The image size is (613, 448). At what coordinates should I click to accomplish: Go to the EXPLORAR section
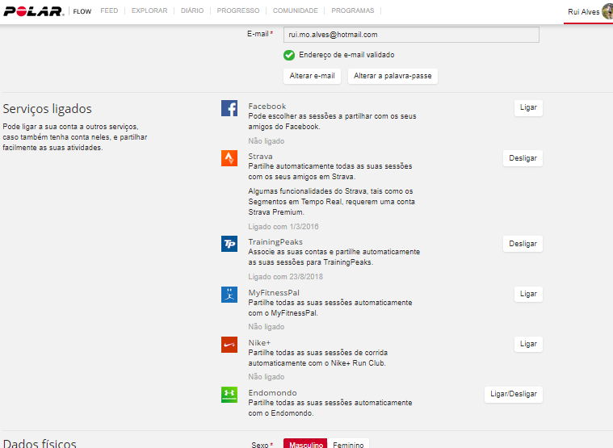(149, 11)
